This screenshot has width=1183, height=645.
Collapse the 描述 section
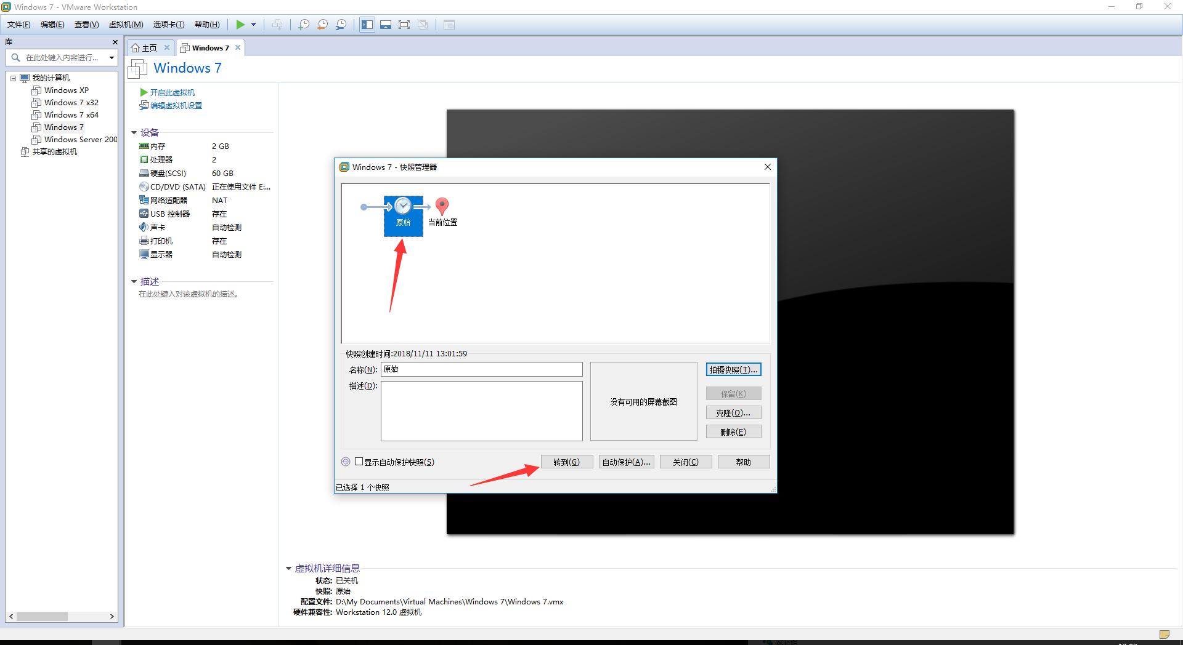(134, 281)
